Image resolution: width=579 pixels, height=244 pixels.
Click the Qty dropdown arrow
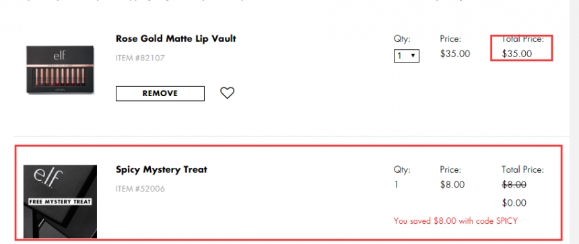[x=413, y=56]
